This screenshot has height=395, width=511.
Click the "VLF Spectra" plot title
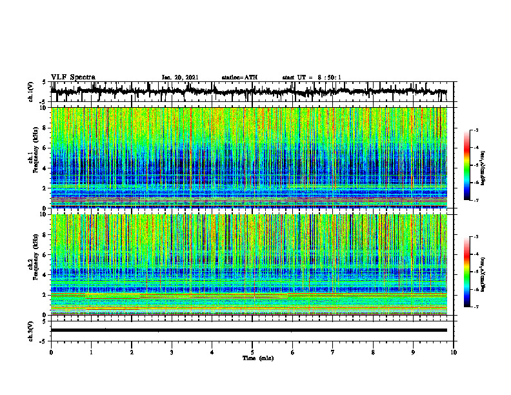click(x=73, y=77)
